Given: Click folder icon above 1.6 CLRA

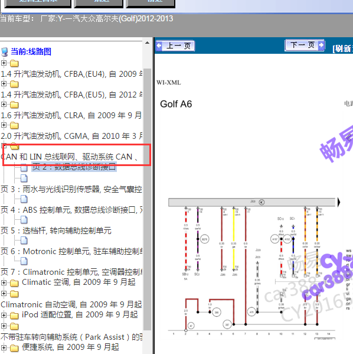Looking at the screenshot, I should (x=14, y=105).
